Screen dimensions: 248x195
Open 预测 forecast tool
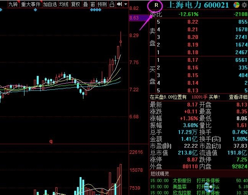tap(102, 4)
